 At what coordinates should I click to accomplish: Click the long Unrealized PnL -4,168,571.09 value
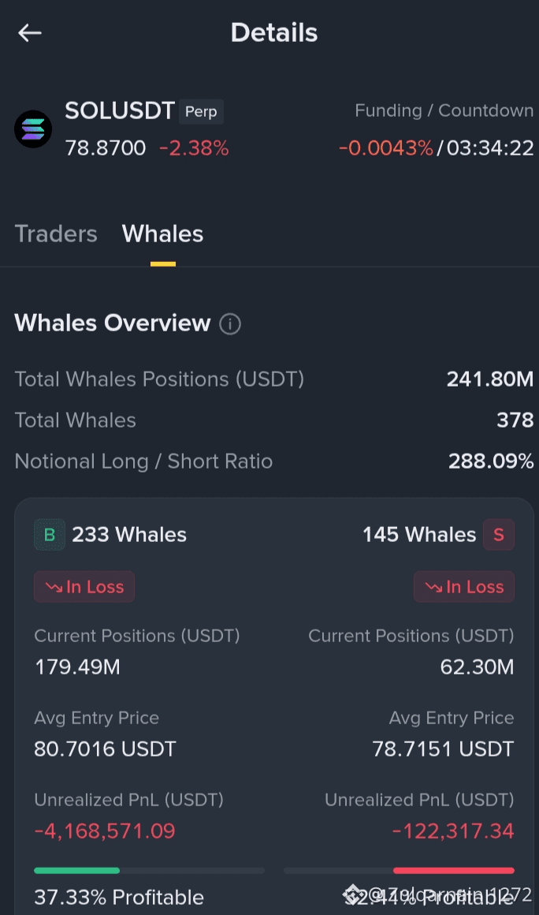coord(105,831)
